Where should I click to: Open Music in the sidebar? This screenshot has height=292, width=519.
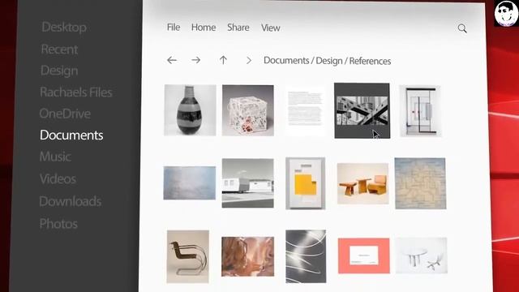pos(55,157)
